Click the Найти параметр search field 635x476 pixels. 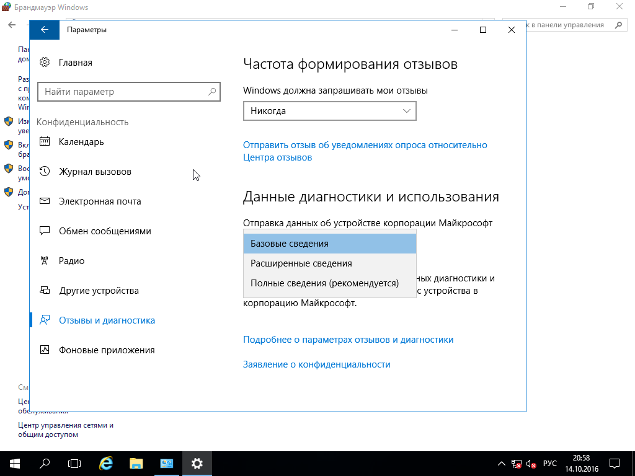click(123, 92)
